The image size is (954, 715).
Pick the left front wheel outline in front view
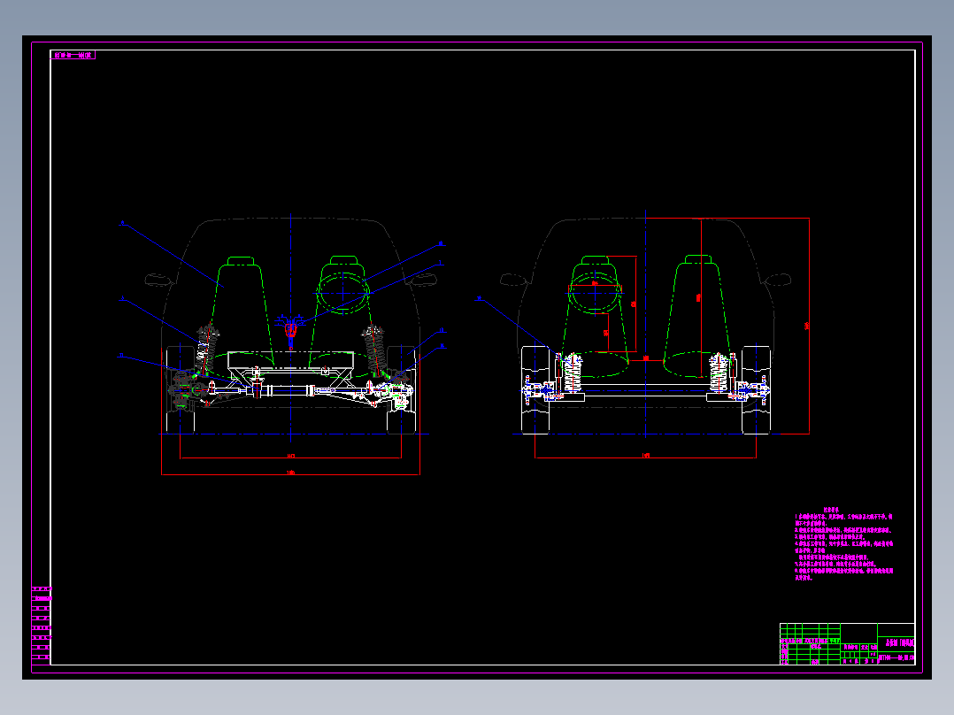click(181, 389)
